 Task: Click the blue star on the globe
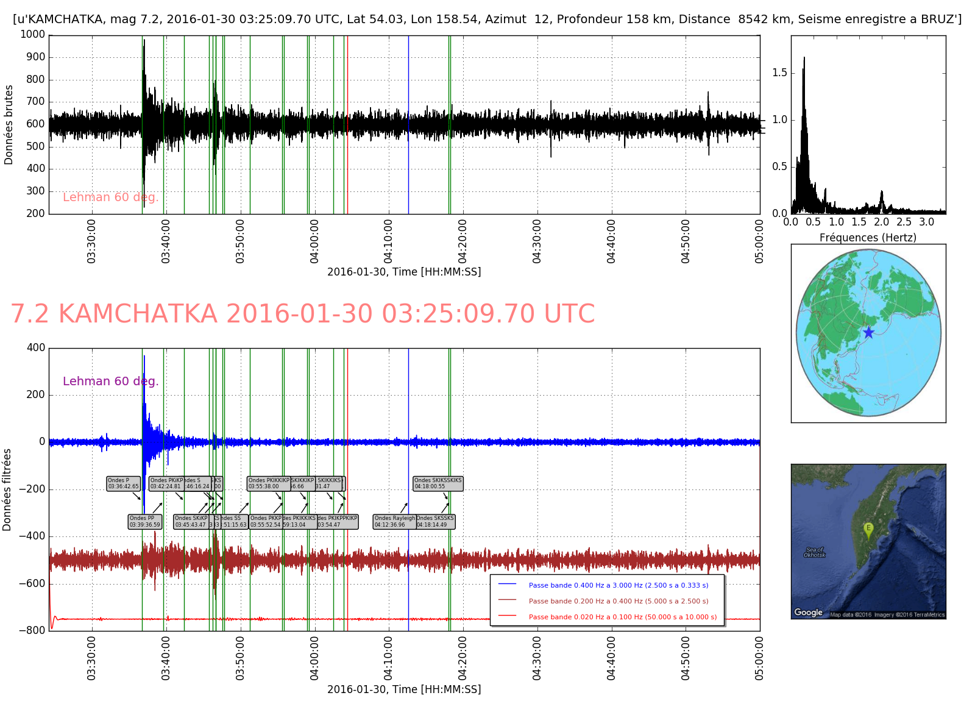coord(868,333)
